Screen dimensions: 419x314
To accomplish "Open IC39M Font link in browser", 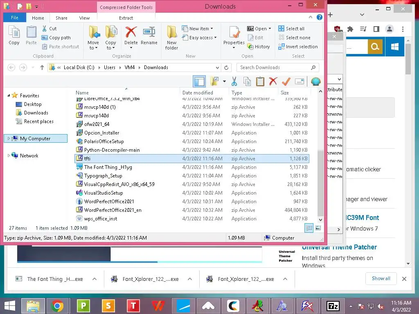I will pyautogui.click(x=363, y=218).
